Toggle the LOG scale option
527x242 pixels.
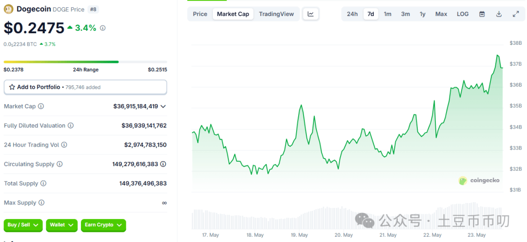463,14
